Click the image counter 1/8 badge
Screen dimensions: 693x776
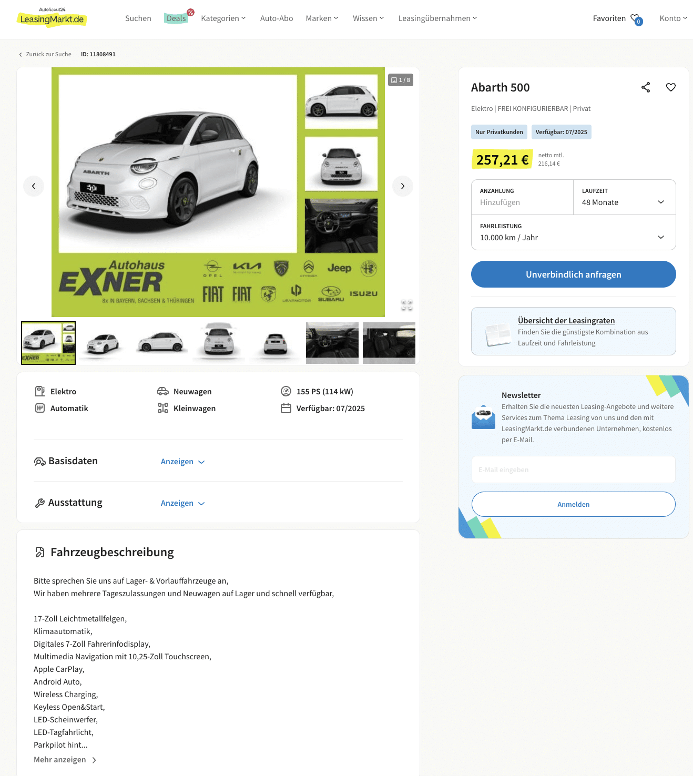[401, 80]
